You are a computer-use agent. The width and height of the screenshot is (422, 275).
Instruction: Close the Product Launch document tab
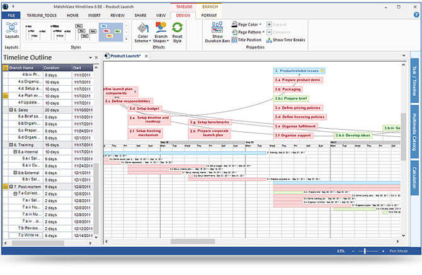[146, 56]
